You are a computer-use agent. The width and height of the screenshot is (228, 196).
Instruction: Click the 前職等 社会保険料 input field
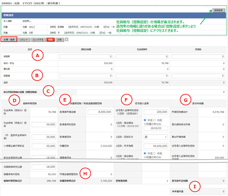tap(141, 57)
